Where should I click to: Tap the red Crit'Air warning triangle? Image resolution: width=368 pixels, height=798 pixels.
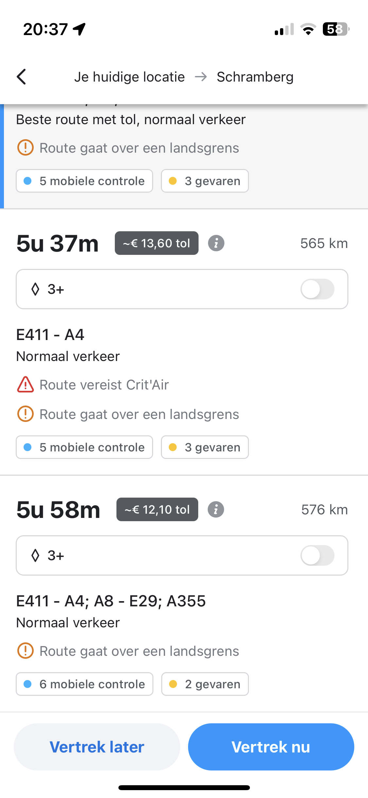tap(25, 385)
